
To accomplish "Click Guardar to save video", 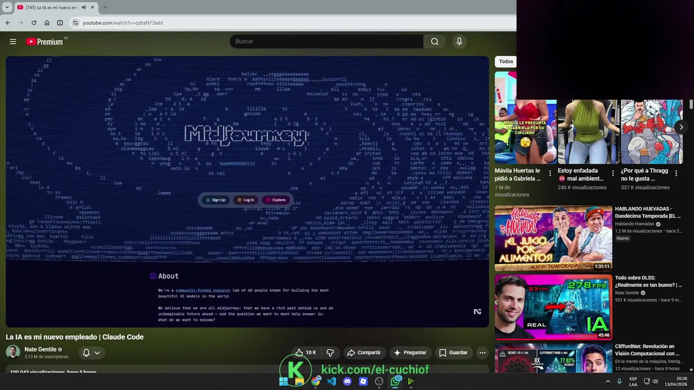I will point(453,353).
